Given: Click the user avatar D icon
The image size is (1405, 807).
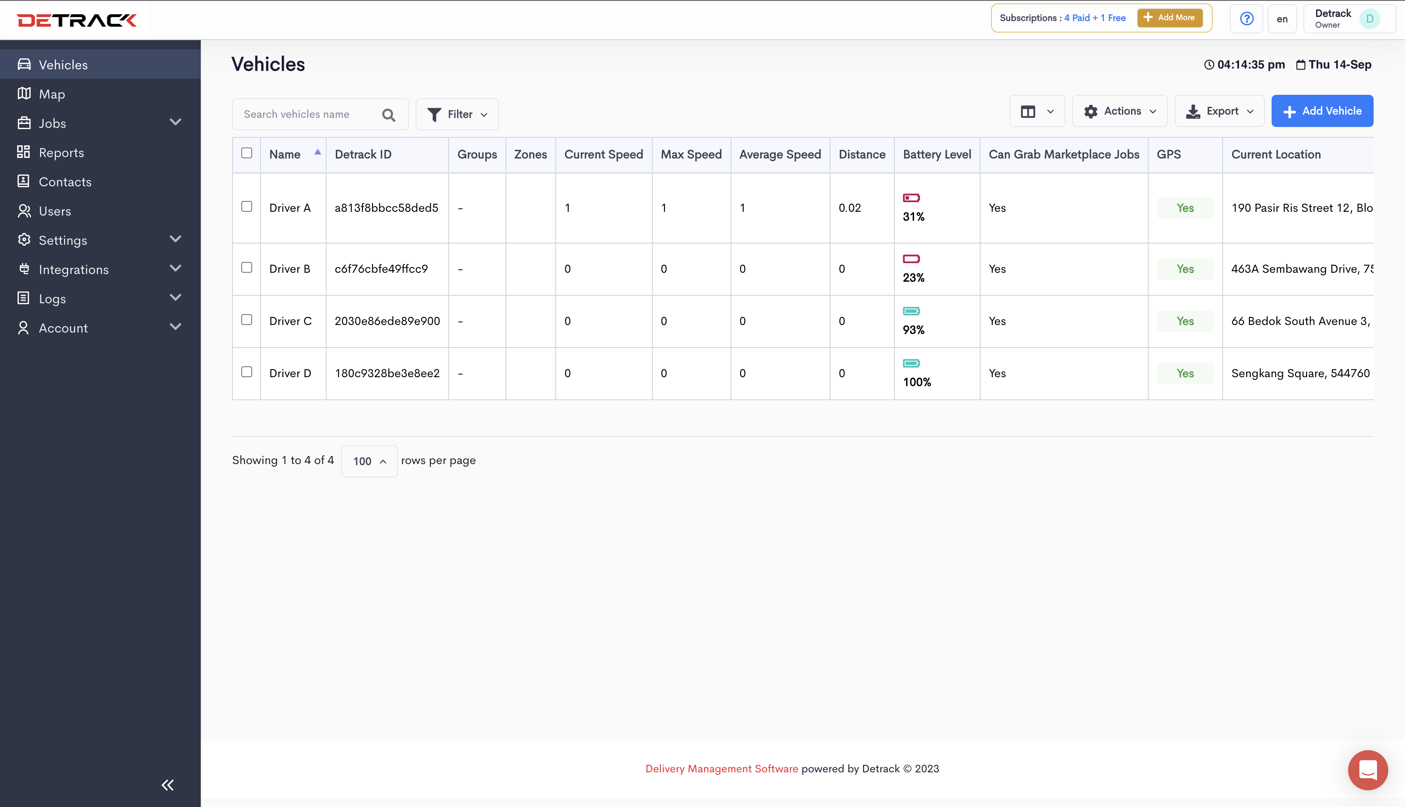Looking at the screenshot, I should tap(1369, 19).
